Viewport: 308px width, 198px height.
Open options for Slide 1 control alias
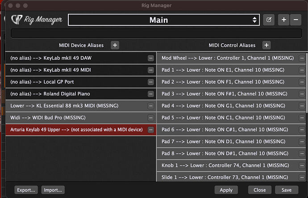[302, 177]
